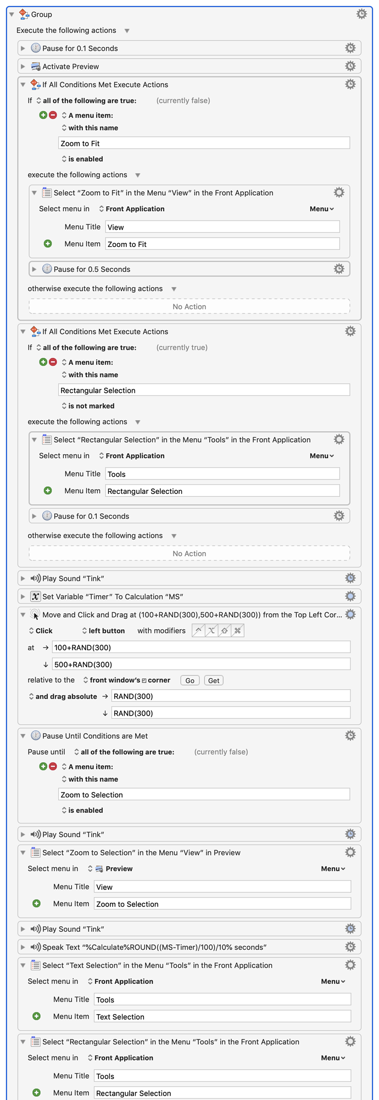Click the “Text Selection” Menu Item field

click(222, 1016)
